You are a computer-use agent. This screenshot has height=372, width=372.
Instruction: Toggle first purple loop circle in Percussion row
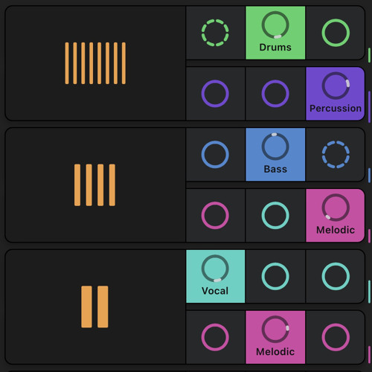(x=215, y=94)
